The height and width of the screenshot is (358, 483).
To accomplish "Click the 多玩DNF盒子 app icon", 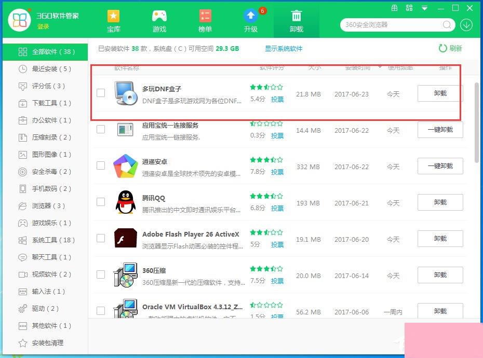I will coord(126,93).
